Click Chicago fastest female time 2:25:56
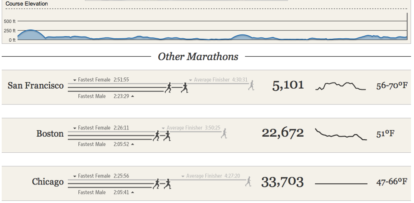The height and width of the screenshot is (203, 414). tap(121, 176)
